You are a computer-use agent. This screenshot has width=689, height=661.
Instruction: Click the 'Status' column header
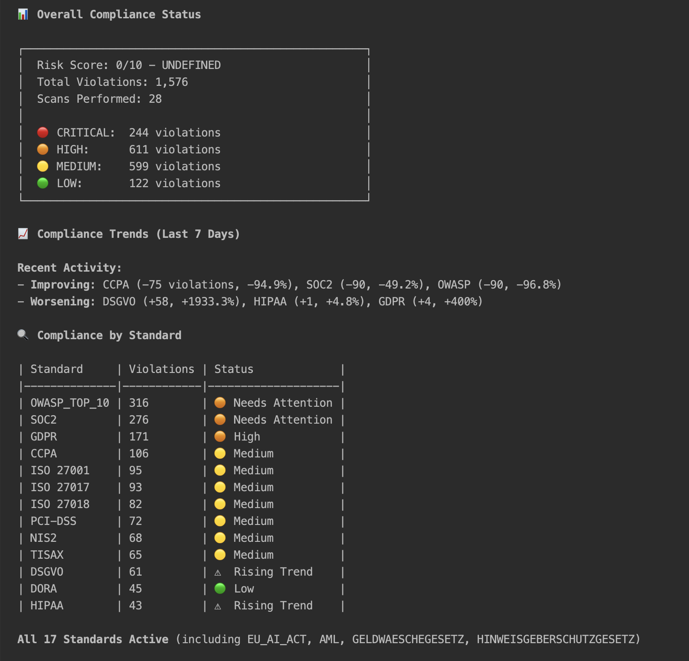(234, 369)
